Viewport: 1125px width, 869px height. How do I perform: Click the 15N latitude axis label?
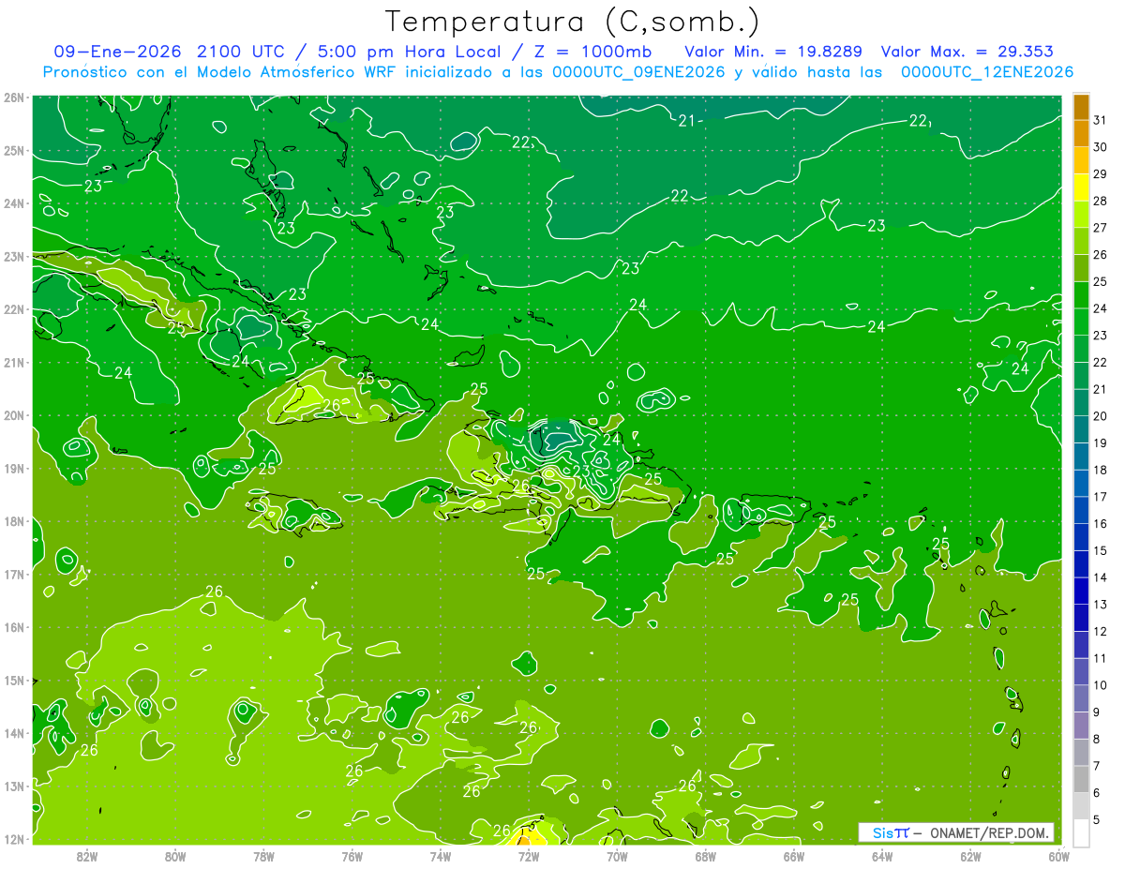[14, 680]
